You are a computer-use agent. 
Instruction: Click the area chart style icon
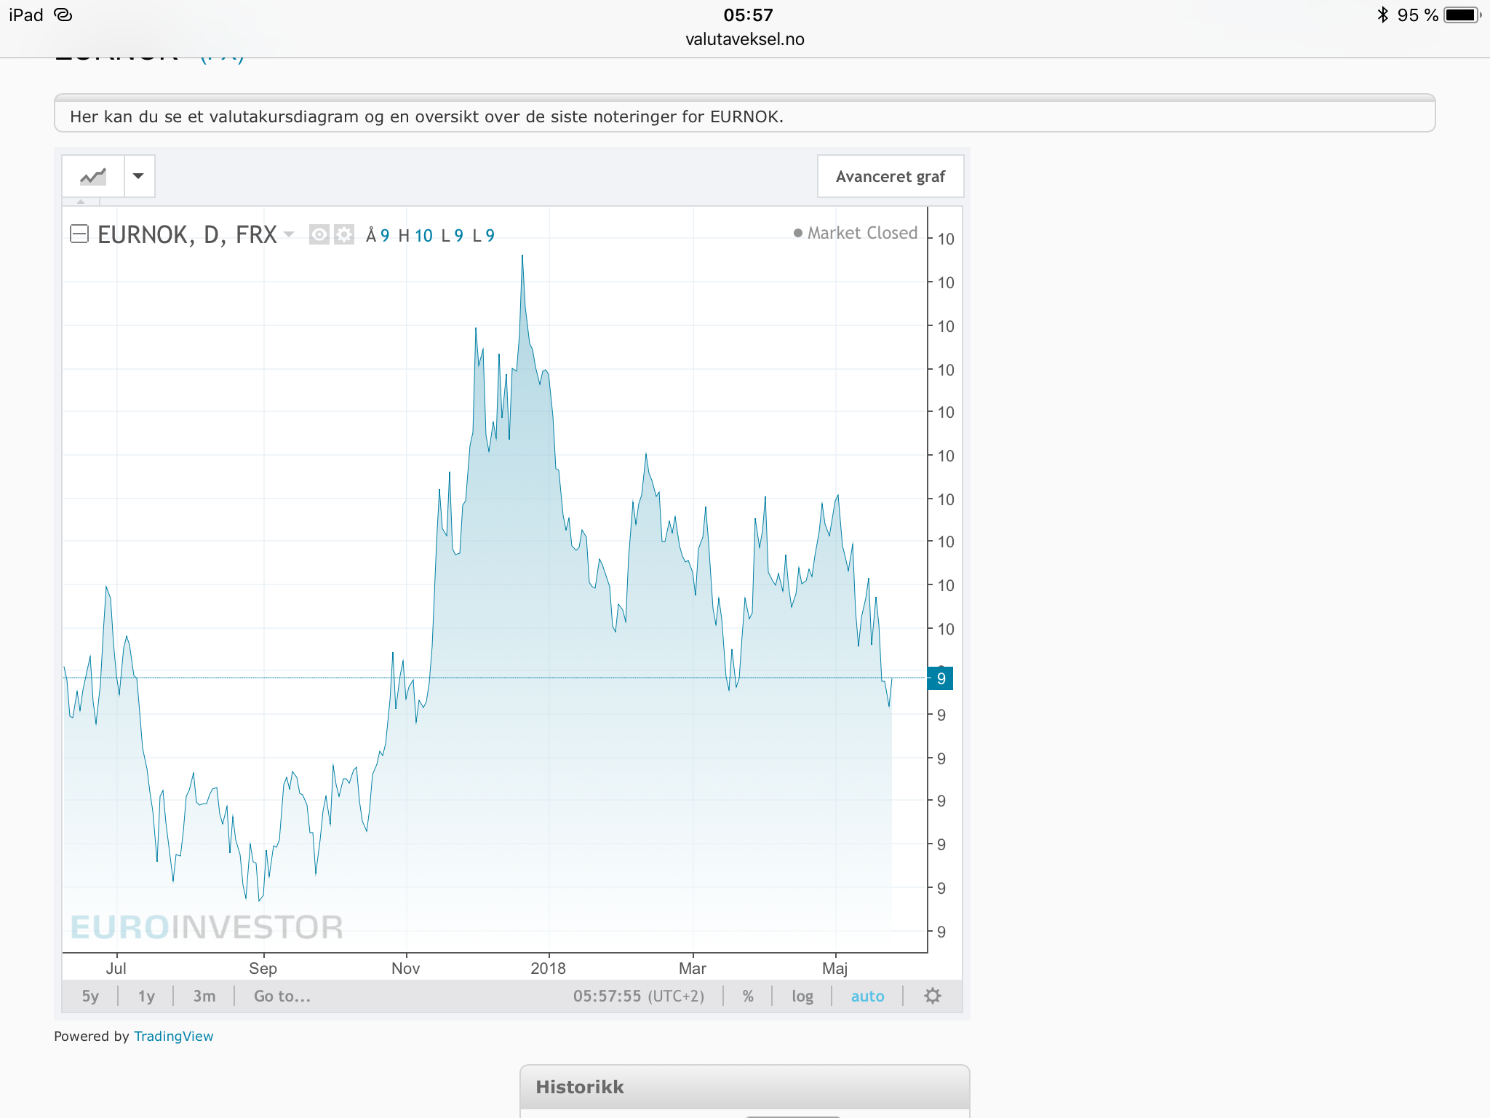click(x=93, y=176)
